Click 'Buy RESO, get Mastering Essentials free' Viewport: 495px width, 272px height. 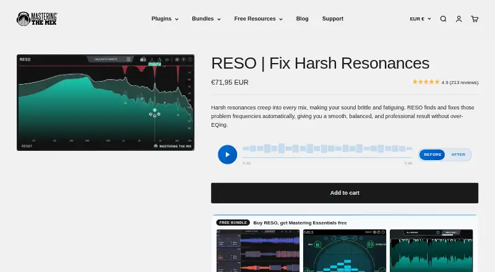click(x=300, y=223)
